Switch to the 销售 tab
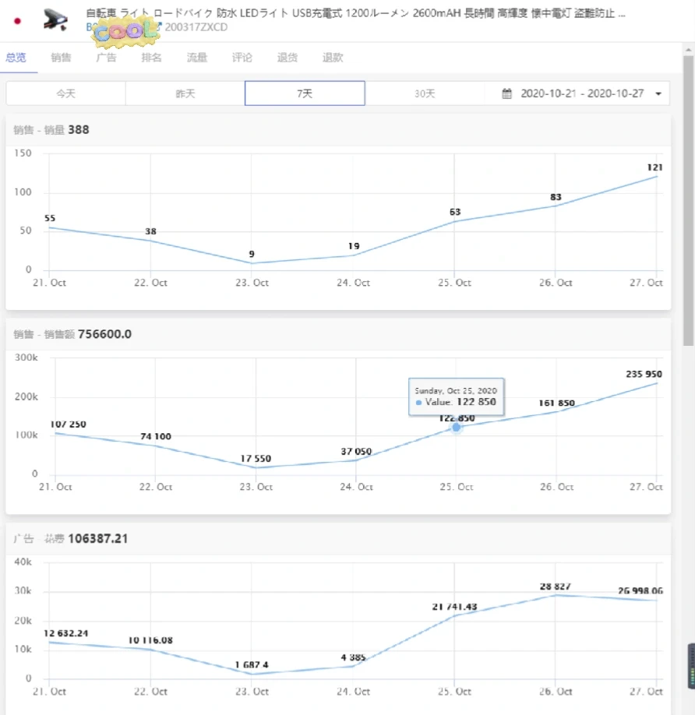Screen dimensions: 695x715 tap(61, 58)
